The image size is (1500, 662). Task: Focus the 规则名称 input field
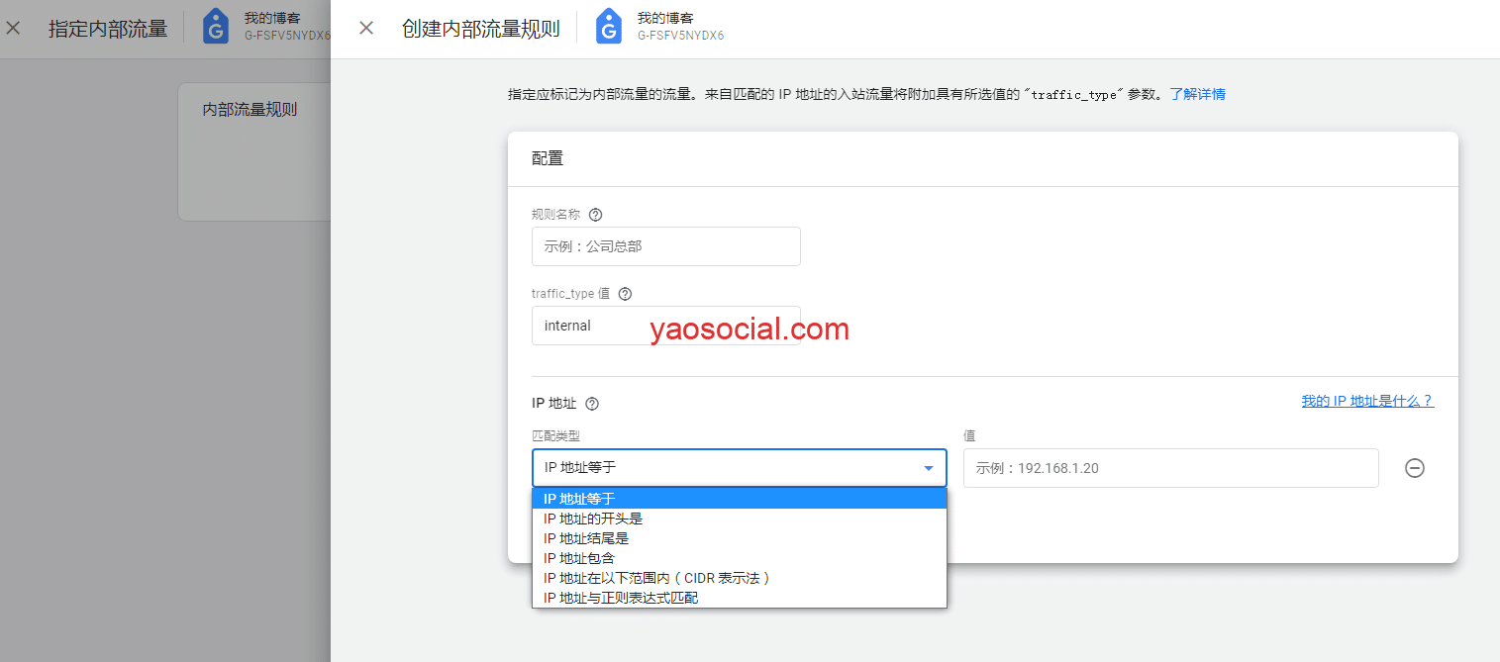pos(665,246)
